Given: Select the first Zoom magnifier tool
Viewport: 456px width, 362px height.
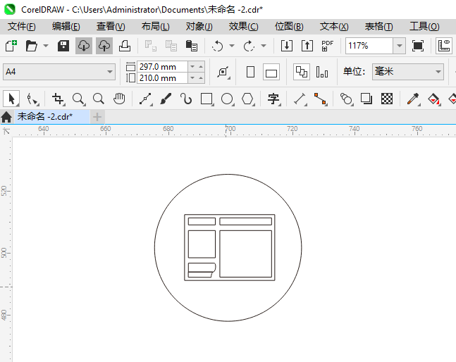Looking at the screenshot, I should click(x=78, y=99).
